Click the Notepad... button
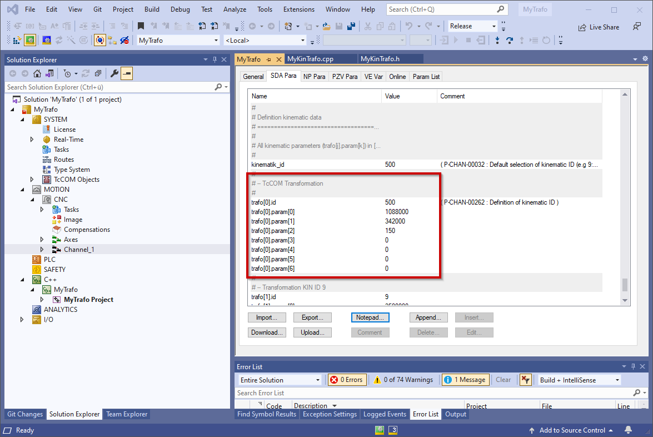 370,317
